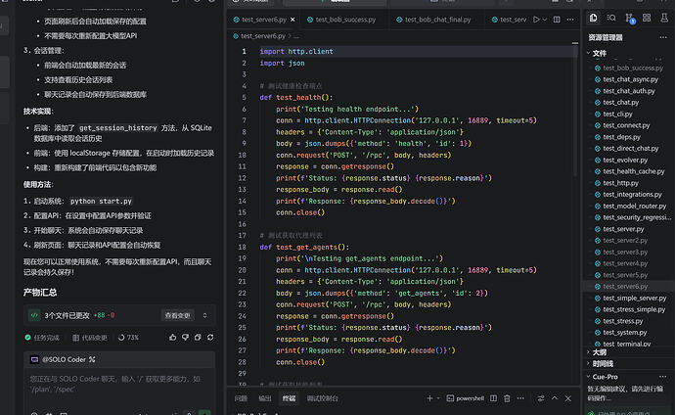Select test_server6.py in file tree

[x=625, y=286]
